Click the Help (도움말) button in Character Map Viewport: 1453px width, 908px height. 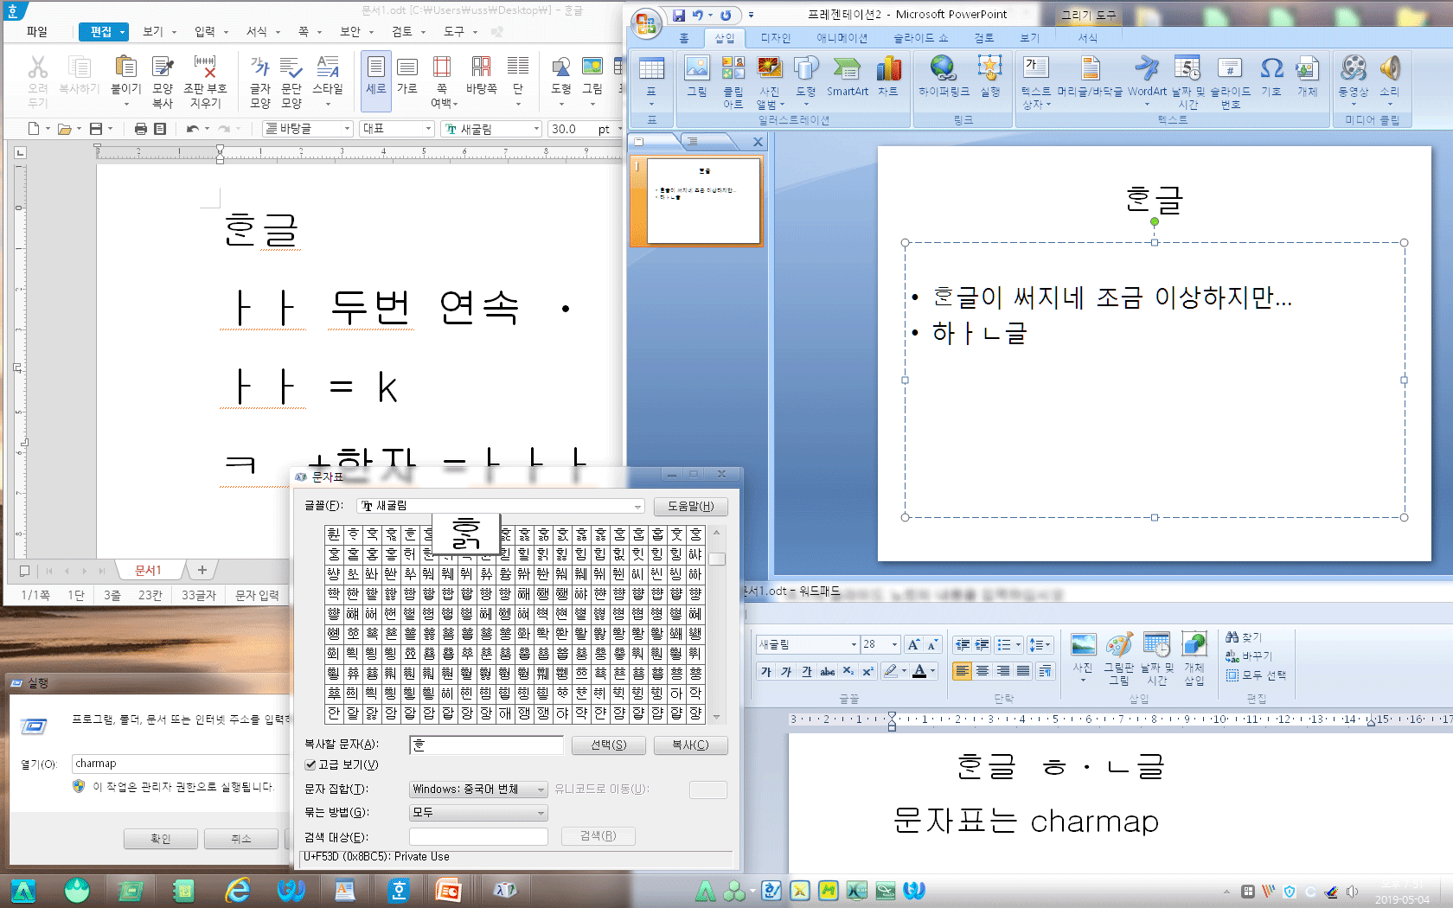[690, 506]
